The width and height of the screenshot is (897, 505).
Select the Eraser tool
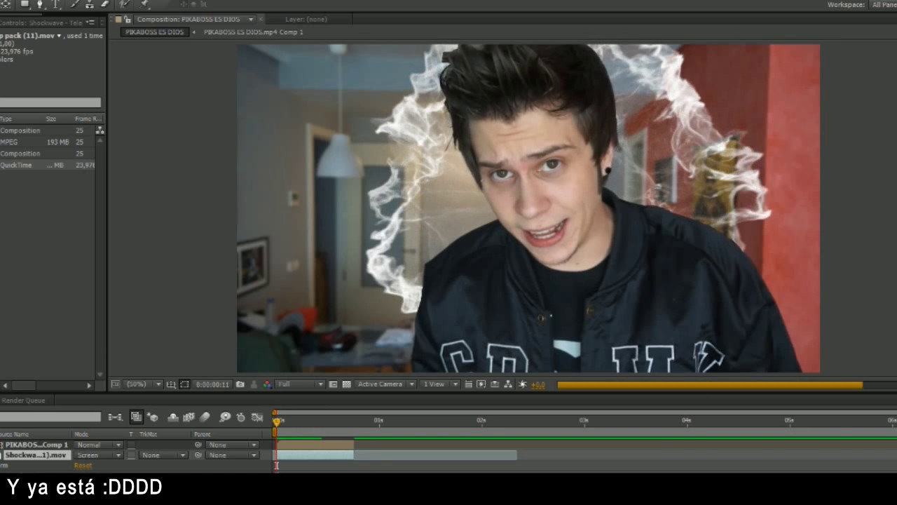(106, 4)
